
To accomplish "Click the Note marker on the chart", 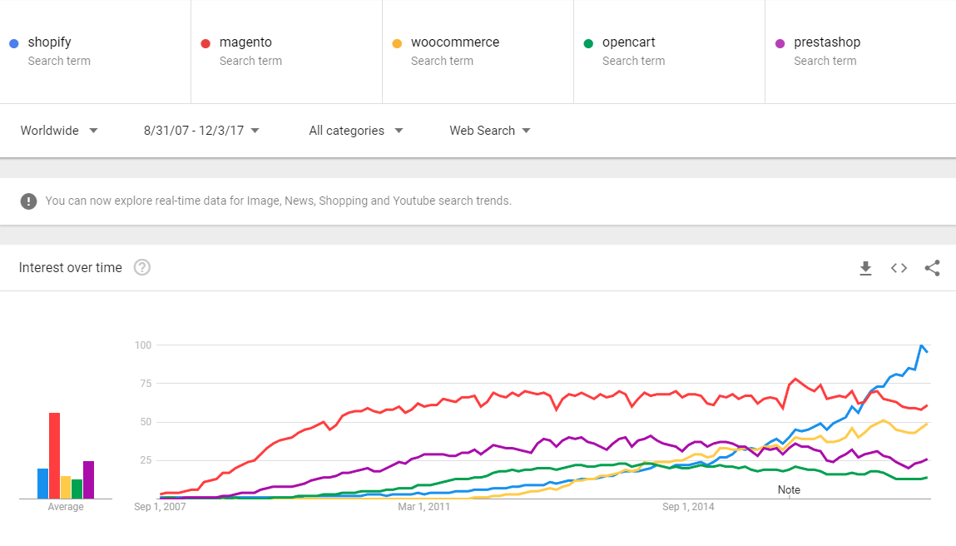I will 789,490.
